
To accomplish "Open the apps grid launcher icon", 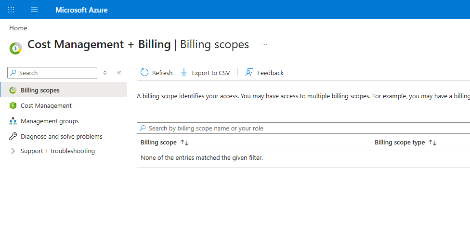I will point(11,10).
